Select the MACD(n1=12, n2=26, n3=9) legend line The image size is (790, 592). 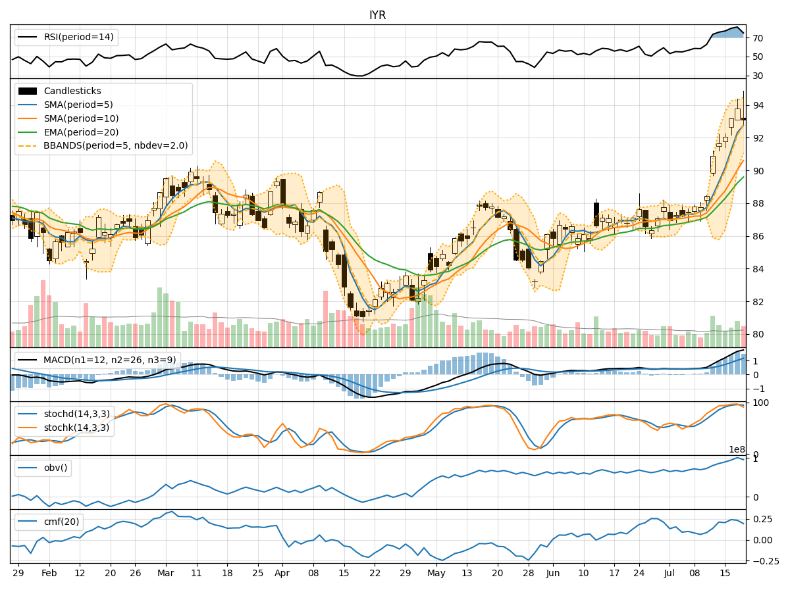tap(26, 358)
